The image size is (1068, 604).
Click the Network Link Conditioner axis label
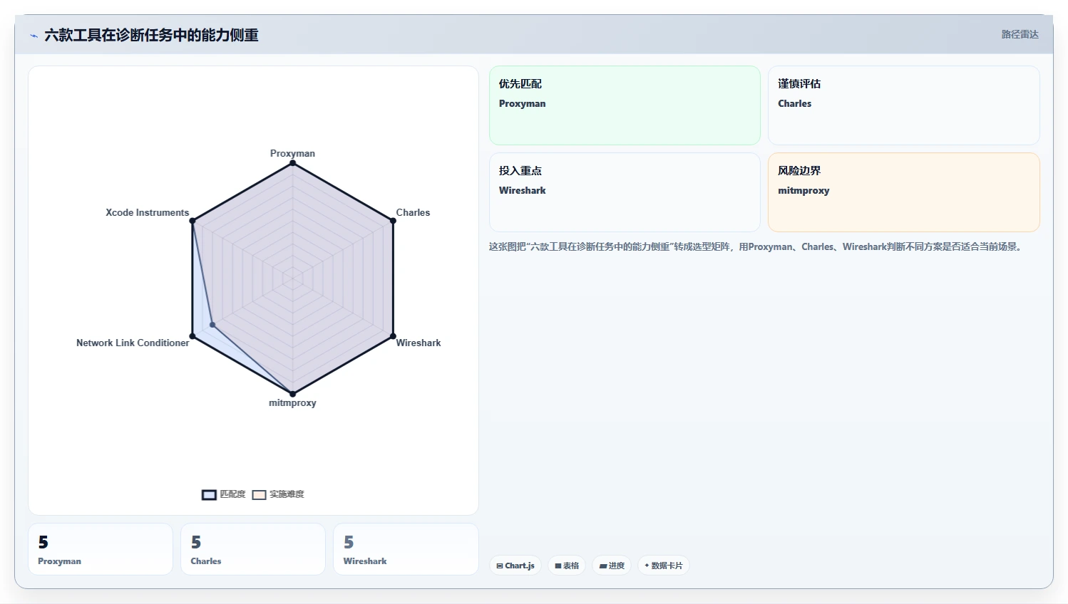133,343
